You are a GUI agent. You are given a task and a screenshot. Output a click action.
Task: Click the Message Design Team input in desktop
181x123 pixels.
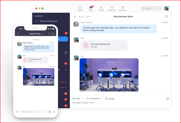[x=120, y=103]
